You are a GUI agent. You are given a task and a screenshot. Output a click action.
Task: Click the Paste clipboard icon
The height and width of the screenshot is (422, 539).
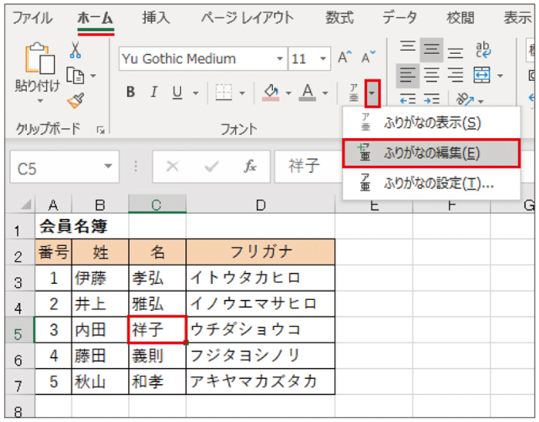(x=40, y=58)
